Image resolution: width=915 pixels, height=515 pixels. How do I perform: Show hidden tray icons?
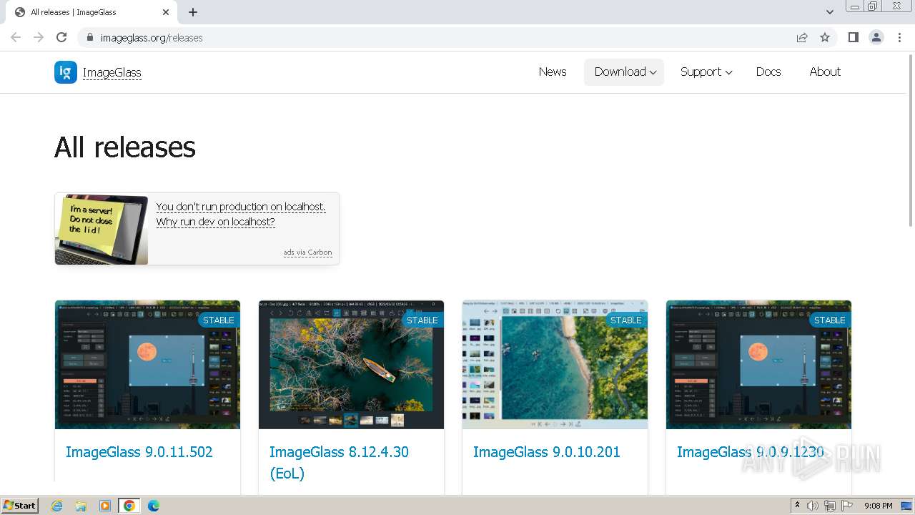[x=797, y=506]
